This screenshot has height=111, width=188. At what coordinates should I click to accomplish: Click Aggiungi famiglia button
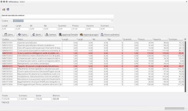coord(68,35)
